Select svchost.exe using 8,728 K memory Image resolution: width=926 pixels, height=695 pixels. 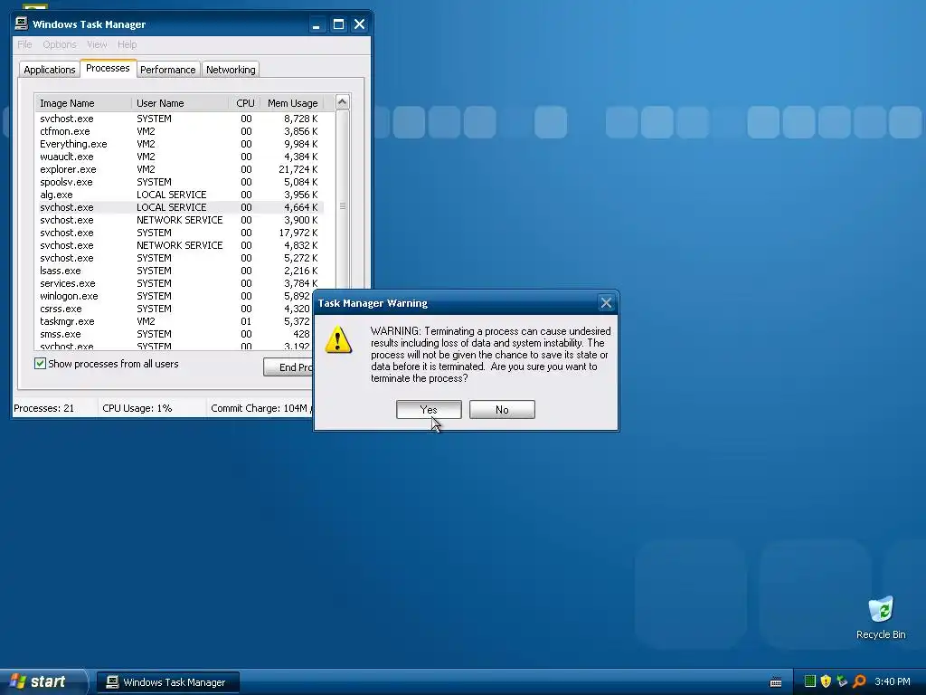click(179, 119)
